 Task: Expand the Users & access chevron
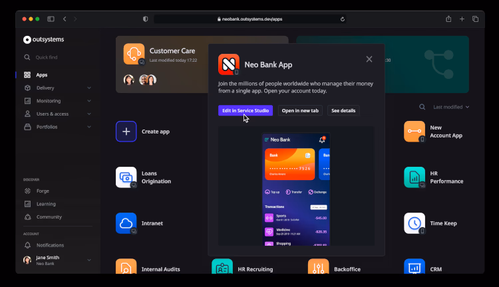point(89,114)
